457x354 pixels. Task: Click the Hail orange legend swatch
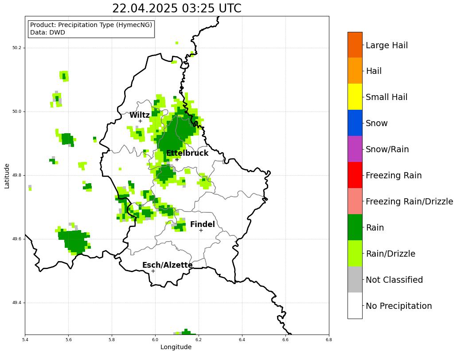pos(355,71)
